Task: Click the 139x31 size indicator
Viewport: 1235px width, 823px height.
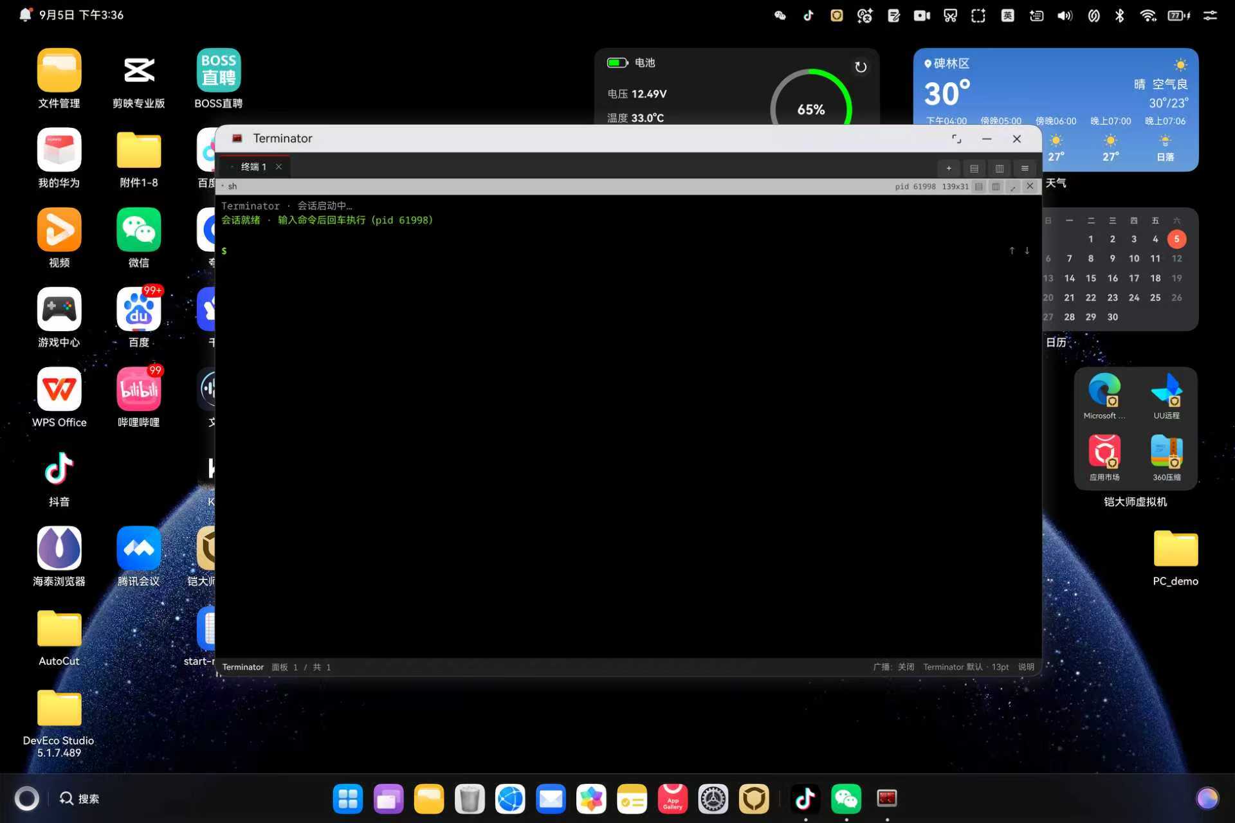Action: pyautogui.click(x=955, y=186)
